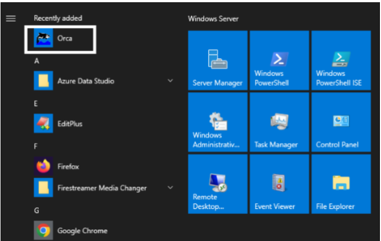Open the EditPlus app icon

tap(44, 124)
